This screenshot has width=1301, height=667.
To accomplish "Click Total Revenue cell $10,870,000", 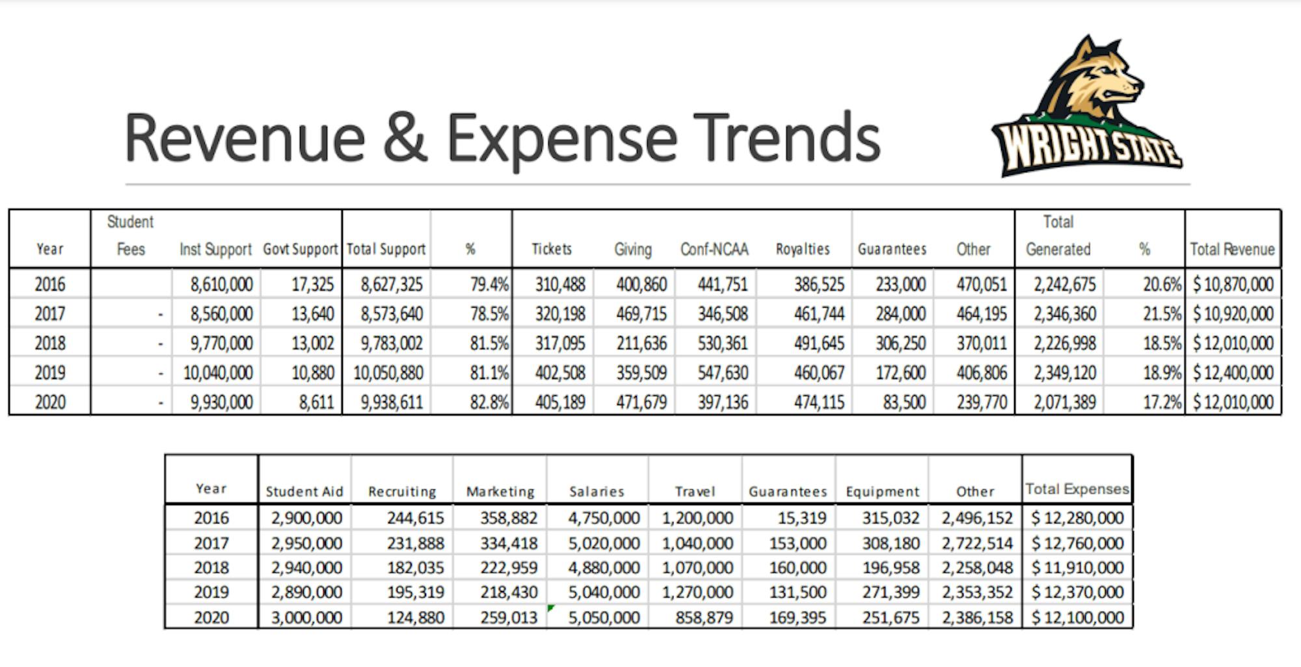I will point(1233,285).
